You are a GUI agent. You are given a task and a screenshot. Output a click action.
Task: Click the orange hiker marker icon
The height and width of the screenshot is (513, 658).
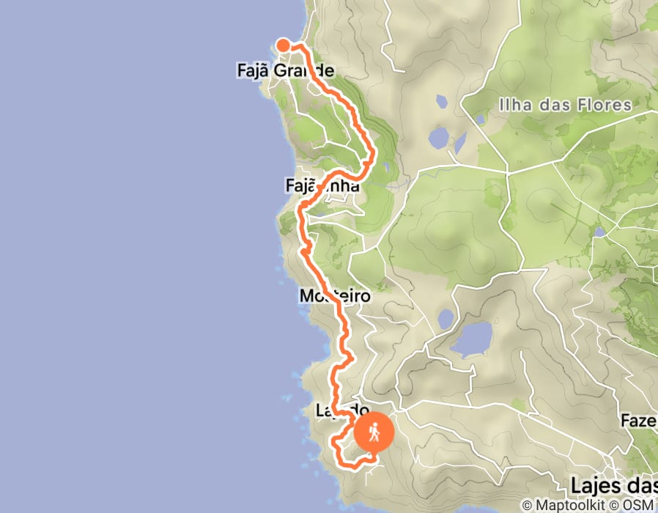click(374, 433)
